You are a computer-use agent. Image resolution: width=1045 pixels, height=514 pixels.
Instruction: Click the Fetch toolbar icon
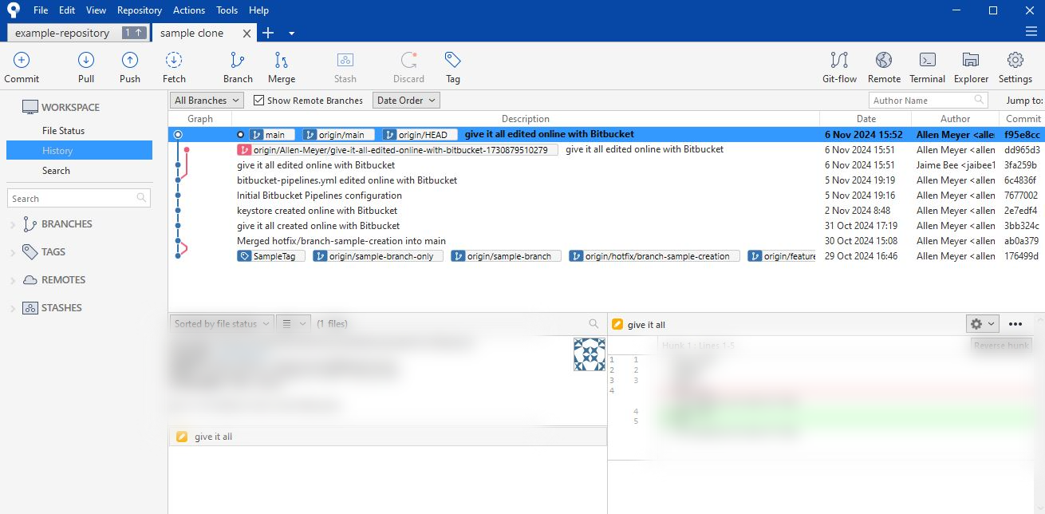(x=174, y=60)
